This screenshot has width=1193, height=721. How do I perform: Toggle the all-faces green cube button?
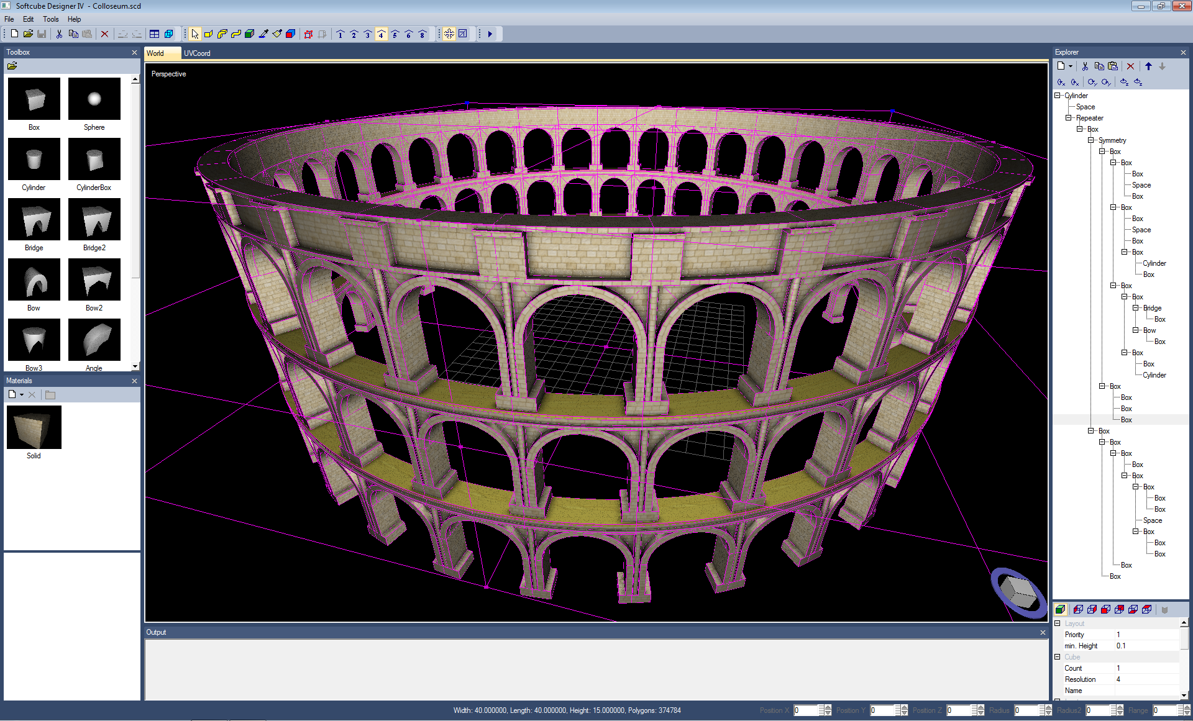pos(1061,609)
